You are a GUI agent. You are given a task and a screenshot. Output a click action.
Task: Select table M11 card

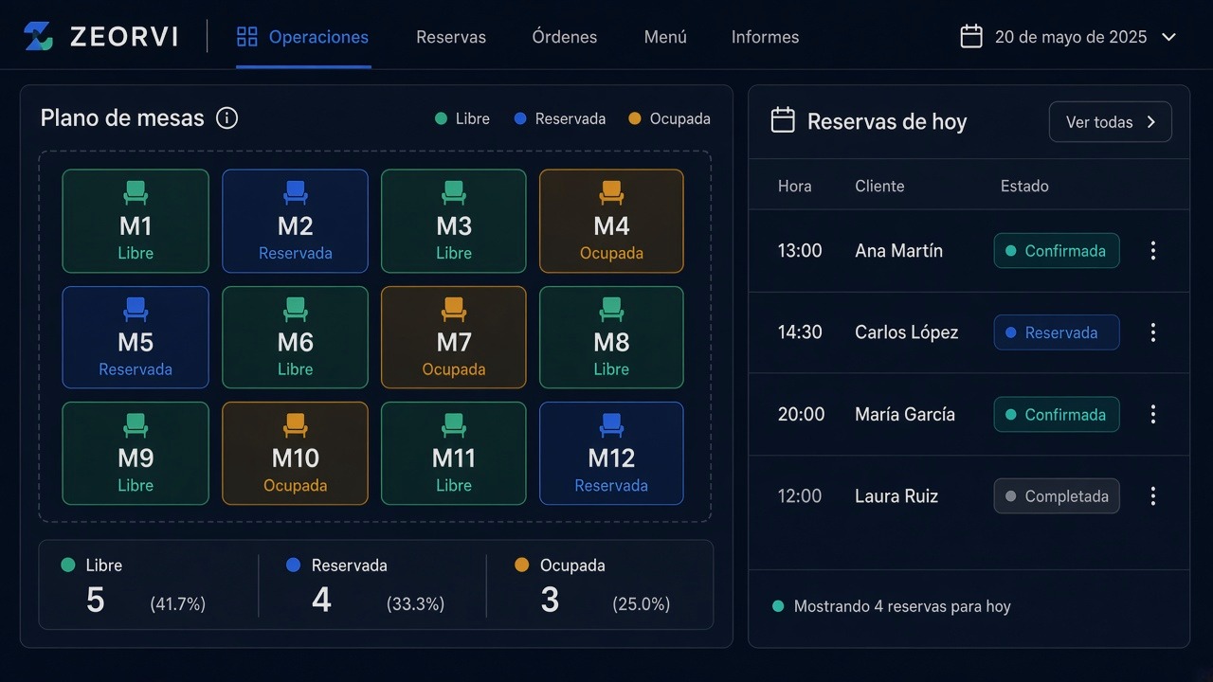point(454,454)
